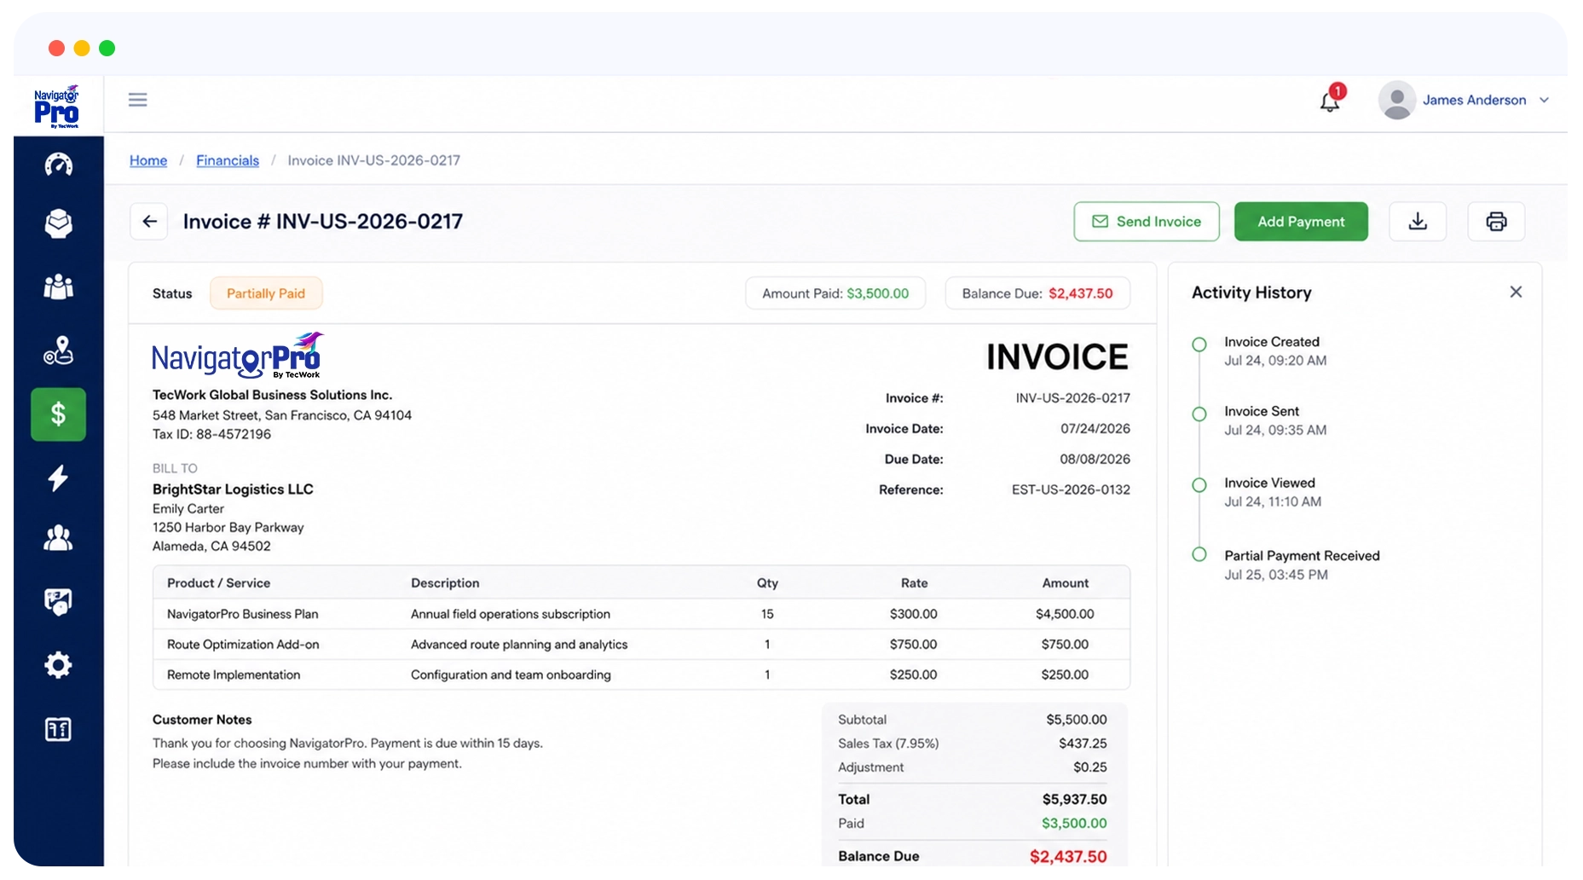The width and height of the screenshot is (1583, 880).
Task: Download the invoice file
Action: (x=1418, y=222)
